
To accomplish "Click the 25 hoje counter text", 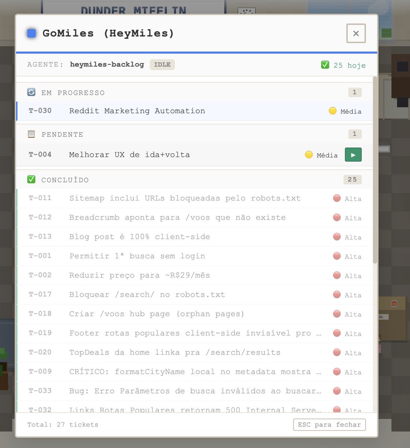I will (350, 65).
